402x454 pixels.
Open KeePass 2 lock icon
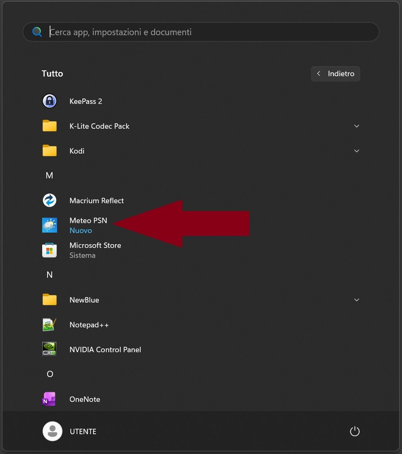pos(50,101)
